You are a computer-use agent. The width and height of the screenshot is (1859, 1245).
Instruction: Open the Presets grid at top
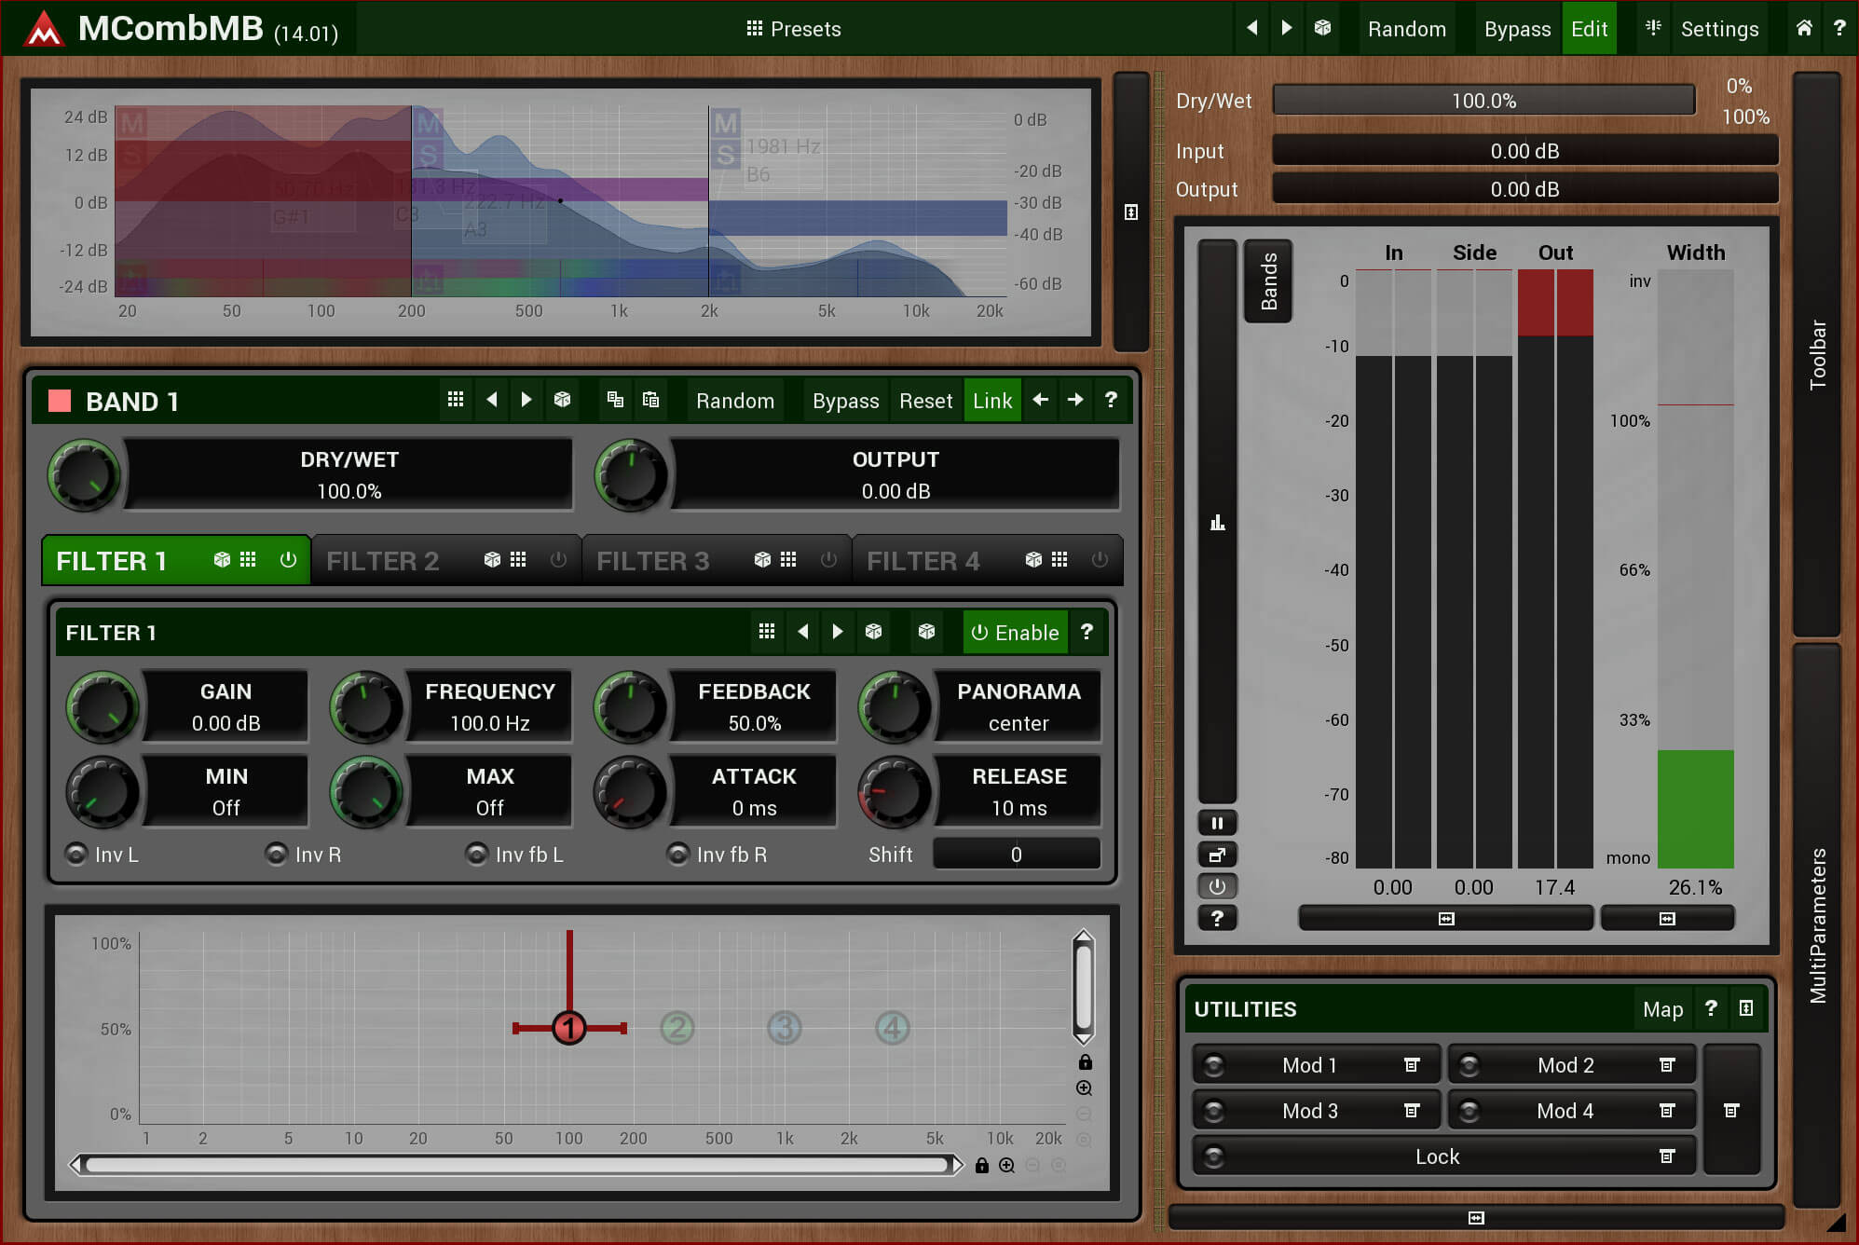tap(793, 29)
